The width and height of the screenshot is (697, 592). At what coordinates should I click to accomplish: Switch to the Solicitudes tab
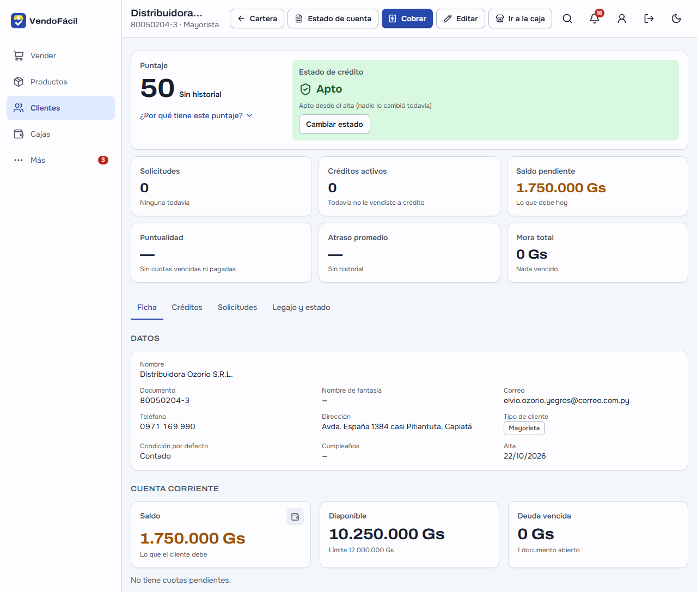[237, 308]
